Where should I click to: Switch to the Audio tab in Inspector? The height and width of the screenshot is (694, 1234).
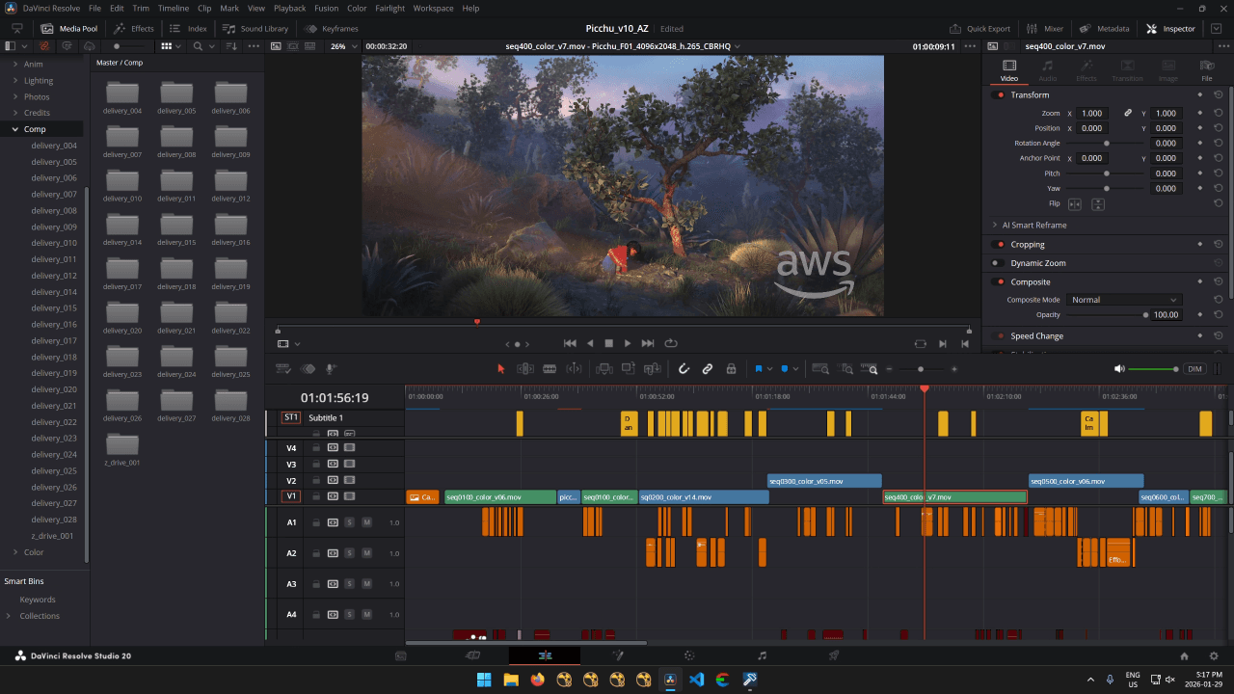point(1047,68)
